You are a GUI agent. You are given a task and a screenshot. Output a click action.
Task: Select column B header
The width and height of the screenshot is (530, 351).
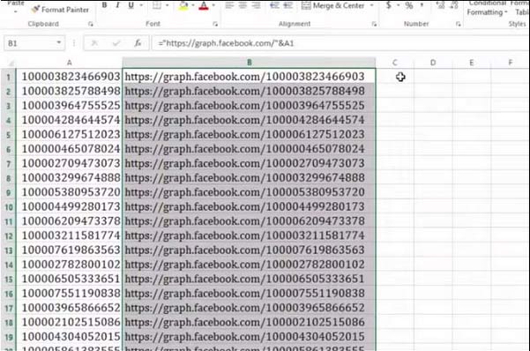click(x=249, y=63)
